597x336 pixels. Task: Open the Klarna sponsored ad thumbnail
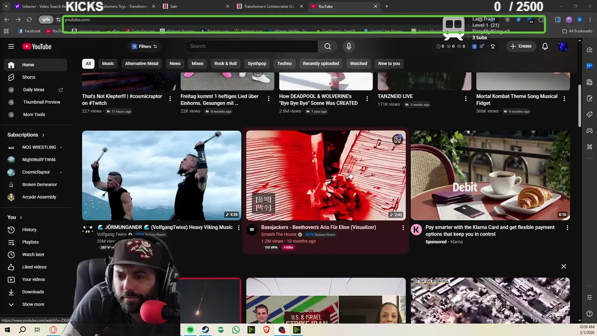coord(490,175)
